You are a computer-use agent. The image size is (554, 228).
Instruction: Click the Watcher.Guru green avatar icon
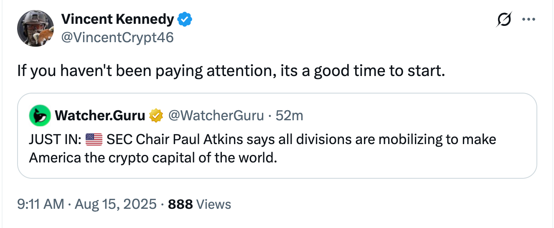[x=40, y=116]
